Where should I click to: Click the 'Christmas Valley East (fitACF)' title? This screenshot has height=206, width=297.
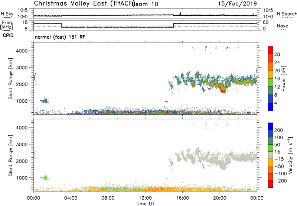pos(84,4)
